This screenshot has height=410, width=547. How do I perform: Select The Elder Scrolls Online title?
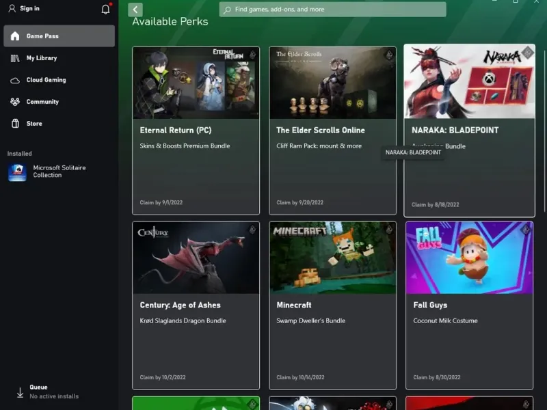point(321,131)
